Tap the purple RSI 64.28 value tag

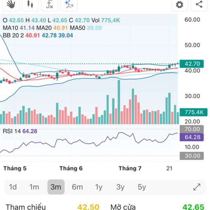[192, 137]
